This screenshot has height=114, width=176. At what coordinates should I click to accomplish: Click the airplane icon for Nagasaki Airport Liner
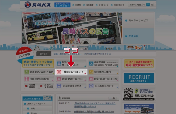91,64
